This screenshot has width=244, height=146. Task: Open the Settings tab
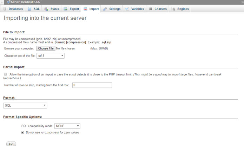pyautogui.click(x=112, y=9)
